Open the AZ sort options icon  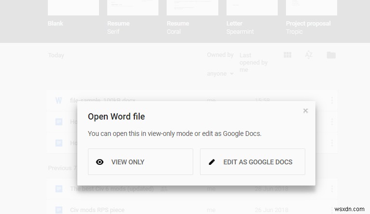[309, 55]
